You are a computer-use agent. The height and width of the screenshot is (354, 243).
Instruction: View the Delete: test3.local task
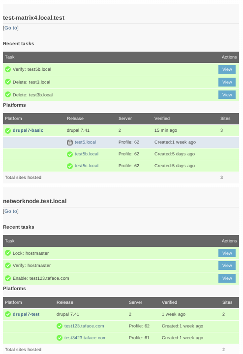(x=227, y=82)
